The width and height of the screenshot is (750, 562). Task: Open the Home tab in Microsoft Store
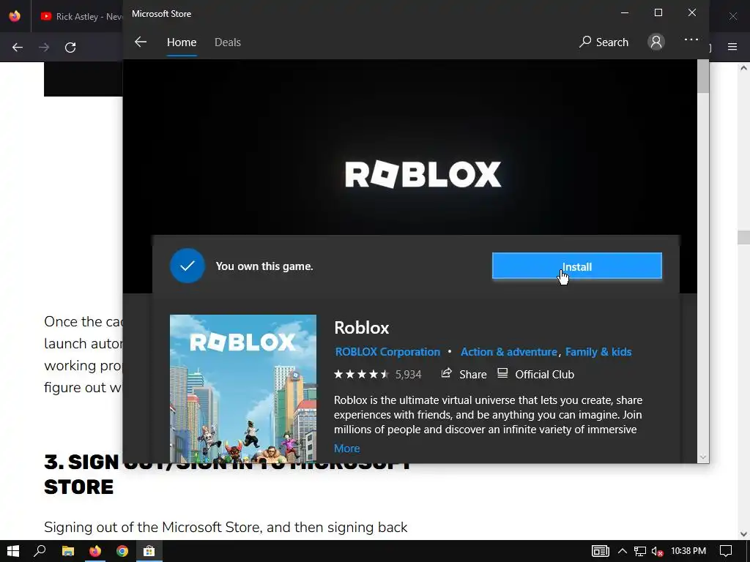point(182,42)
